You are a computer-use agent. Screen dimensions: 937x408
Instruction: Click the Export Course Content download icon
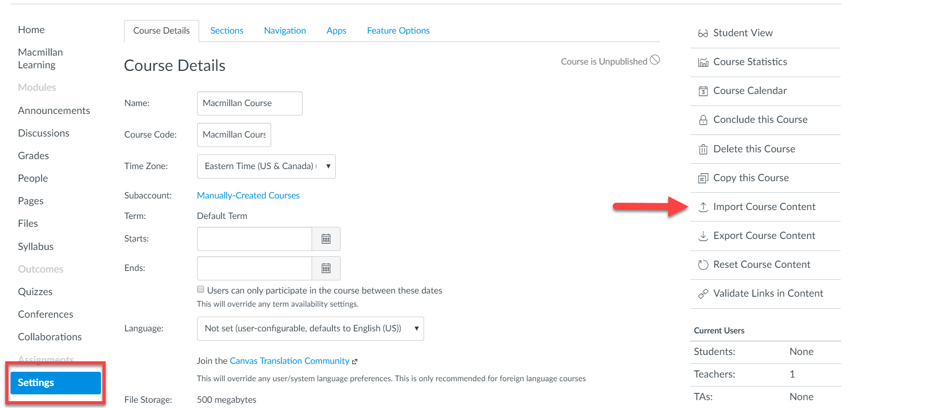(703, 235)
